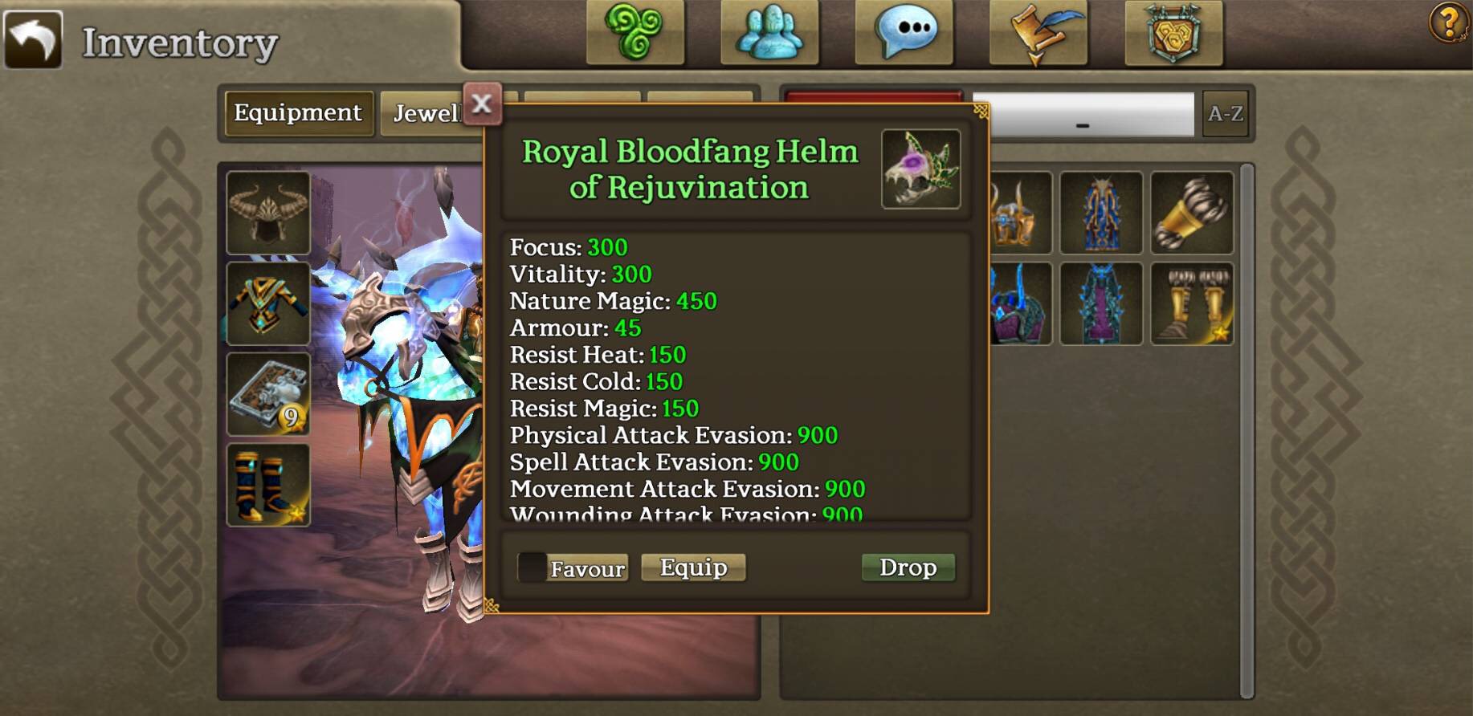Click the Drop button

pos(908,568)
